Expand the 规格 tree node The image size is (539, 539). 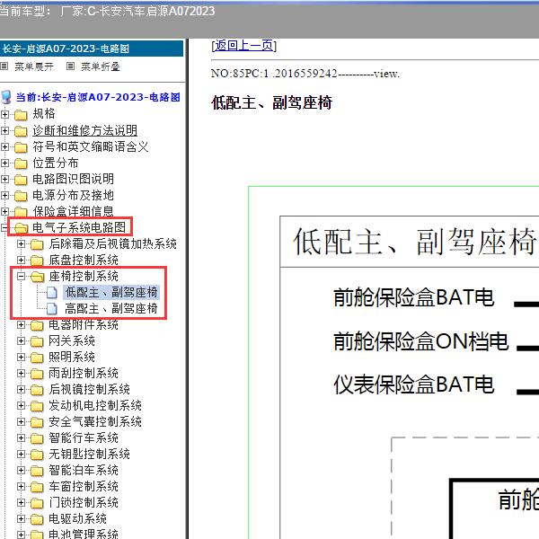click(x=4, y=114)
